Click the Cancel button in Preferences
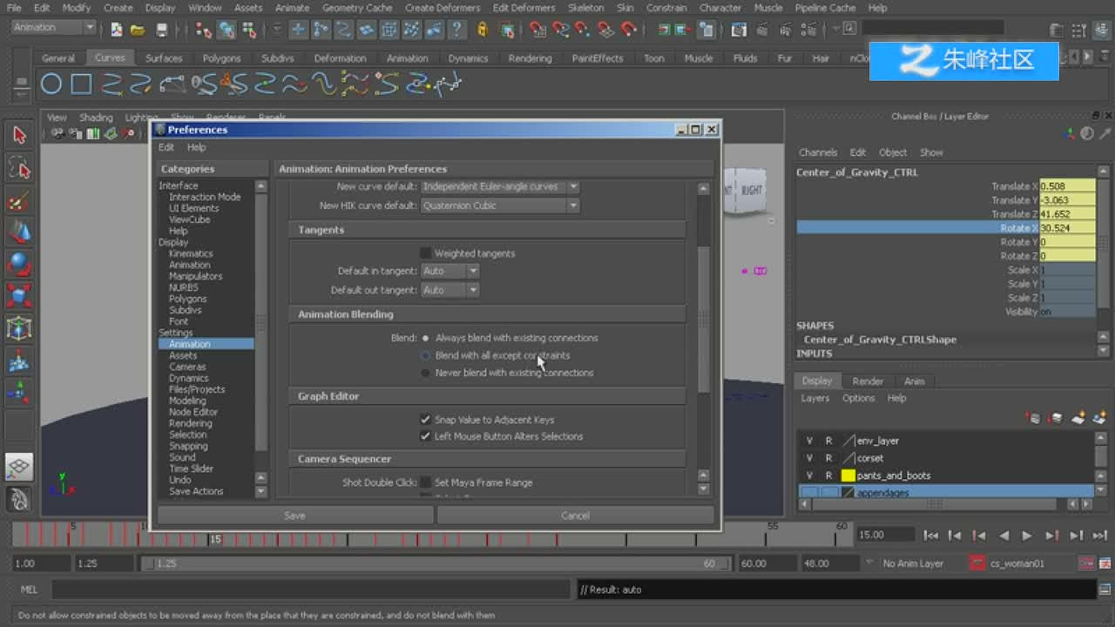The height and width of the screenshot is (627, 1115). point(575,516)
